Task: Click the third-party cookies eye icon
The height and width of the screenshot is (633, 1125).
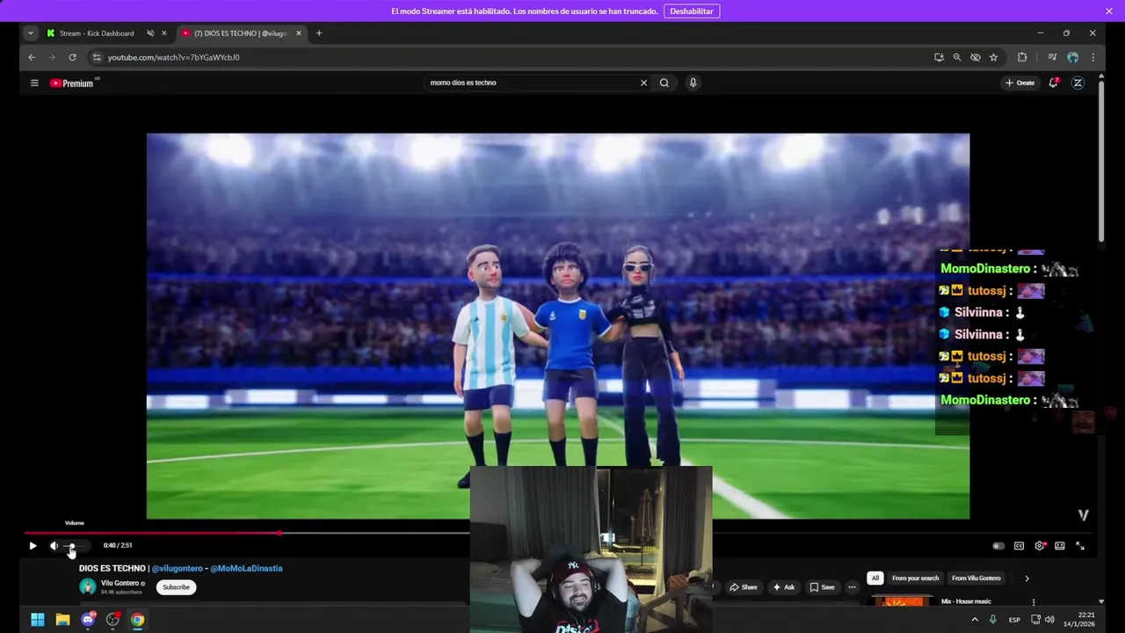Action: tap(976, 57)
